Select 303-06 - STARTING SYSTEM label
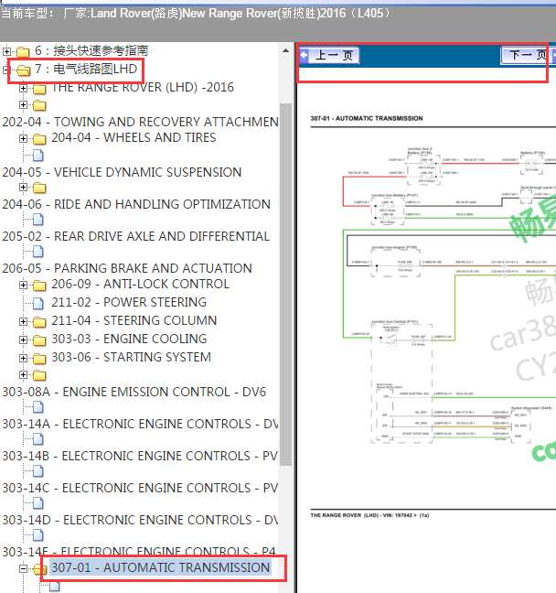The width and height of the screenshot is (556, 593). [131, 358]
